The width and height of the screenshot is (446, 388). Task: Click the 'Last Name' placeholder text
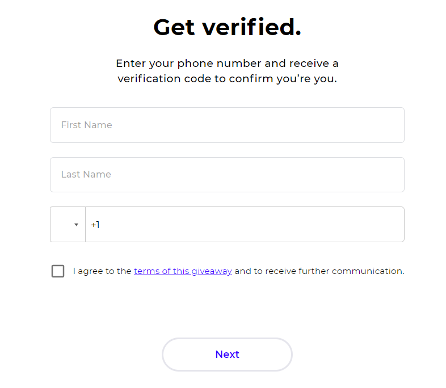[x=86, y=175]
